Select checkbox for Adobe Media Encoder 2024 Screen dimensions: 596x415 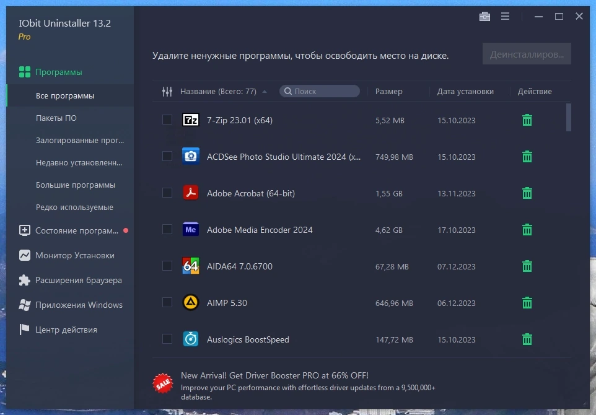[x=167, y=229]
